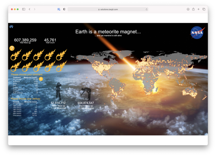Image resolution: width=216 pixels, height=156 pixels.
Task: Click the Continent column header
Action: coord(17,77)
